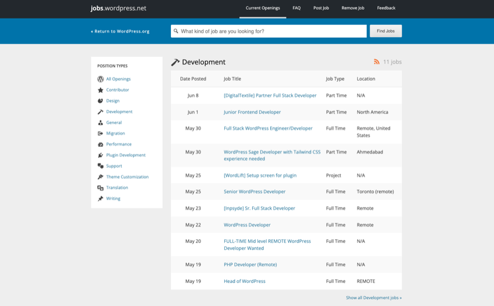Click the hammer icon beside Development in sidebar

tap(101, 111)
